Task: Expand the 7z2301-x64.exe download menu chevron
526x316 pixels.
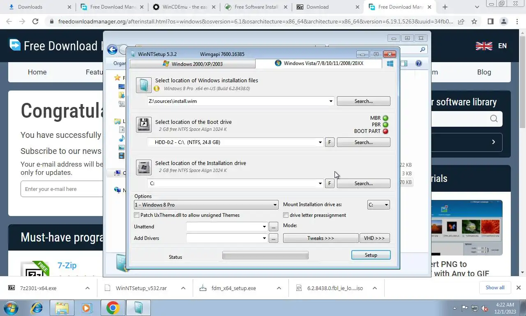Action: click(x=88, y=288)
